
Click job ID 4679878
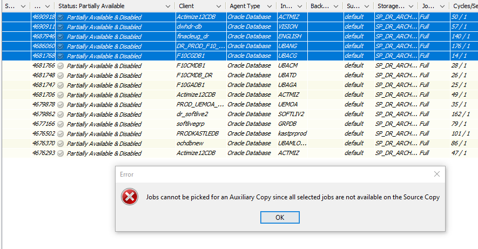44,105
